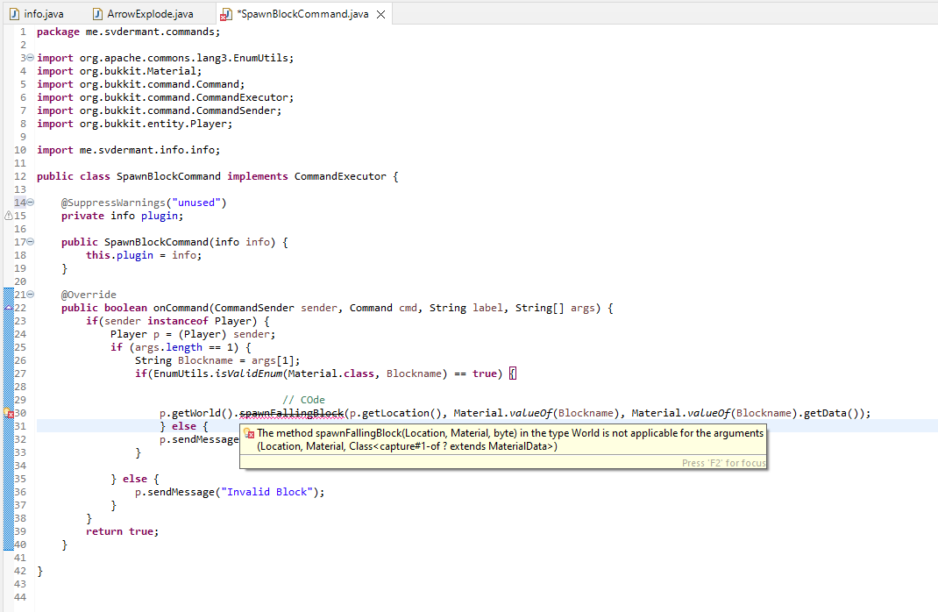The height and width of the screenshot is (612, 938).
Task: Click 'private info plugin;' field declaration
Action: pos(122,216)
